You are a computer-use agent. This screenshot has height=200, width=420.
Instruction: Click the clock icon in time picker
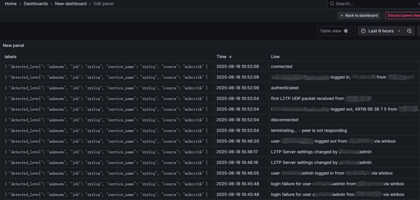tap(363, 31)
